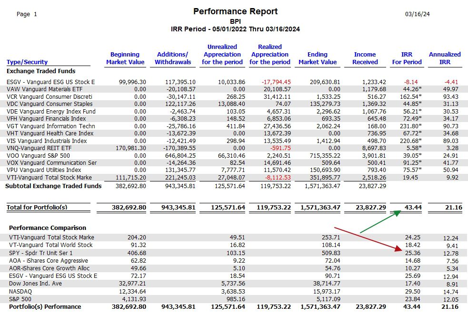The width and height of the screenshot is (468, 314).
Task: Select the VDE Vanguard Energy Index Fund row
Action: coord(234,111)
